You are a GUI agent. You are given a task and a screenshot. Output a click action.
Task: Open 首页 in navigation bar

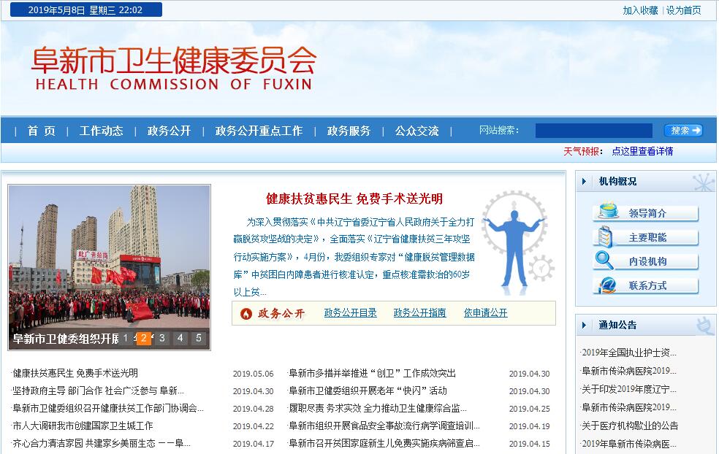tap(42, 131)
